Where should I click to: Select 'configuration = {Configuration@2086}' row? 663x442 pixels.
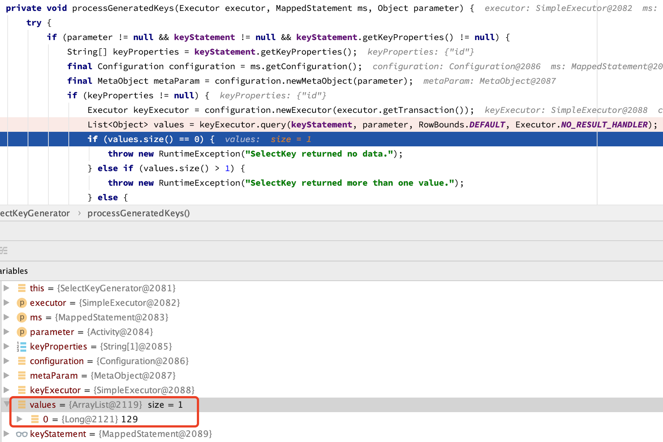point(331,361)
